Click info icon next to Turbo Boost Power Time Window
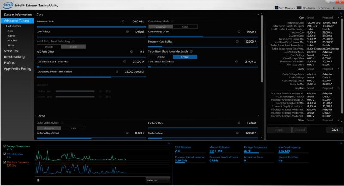 tap(117, 71)
